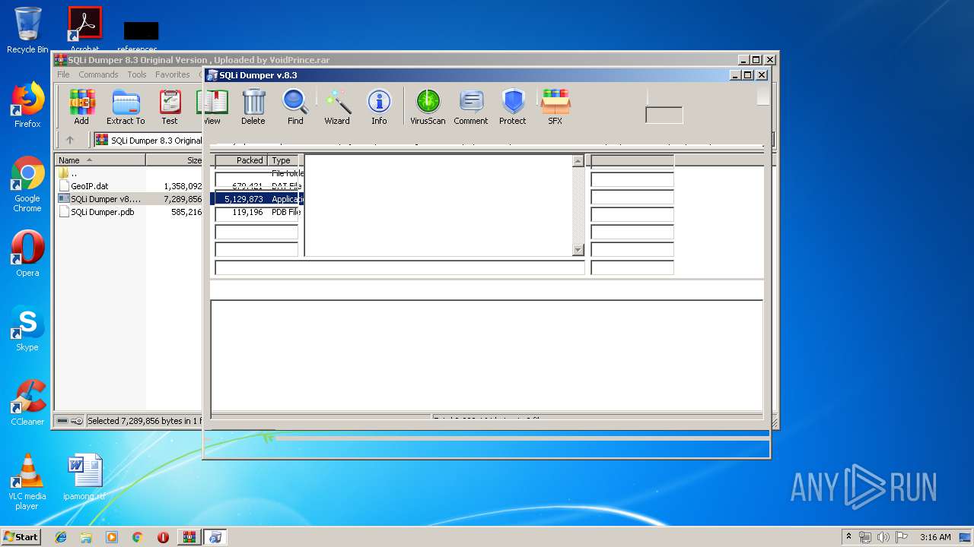Open the Action Center flag icon
This screenshot has width=974, height=547.
pyautogui.click(x=902, y=537)
